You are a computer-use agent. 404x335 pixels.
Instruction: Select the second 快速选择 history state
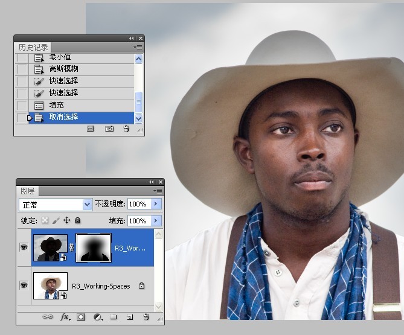click(81, 93)
